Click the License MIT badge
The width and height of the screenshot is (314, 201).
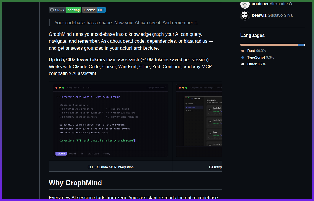tap(94, 10)
